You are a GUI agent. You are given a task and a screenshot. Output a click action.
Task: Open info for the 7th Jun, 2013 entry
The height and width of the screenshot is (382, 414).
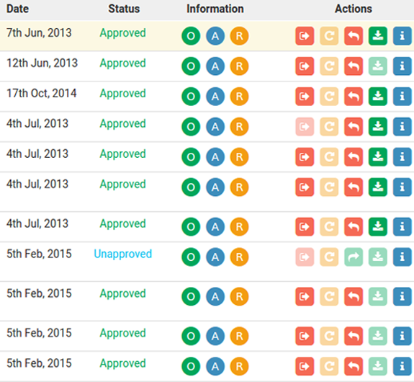[x=402, y=36]
